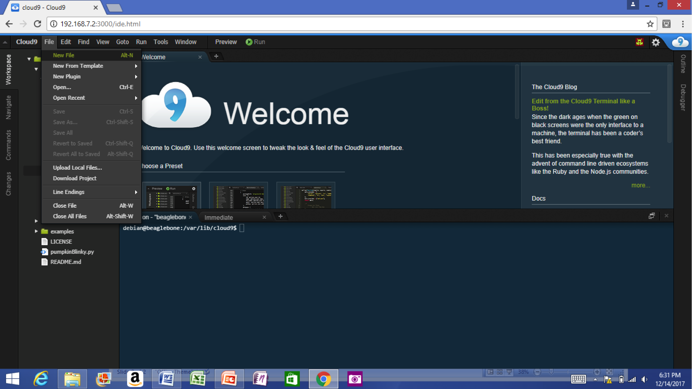The width and height of the screenshot is (692, 389).
Task: Click the browser extension icon next to the star
Action: click(x=666, y=24)
